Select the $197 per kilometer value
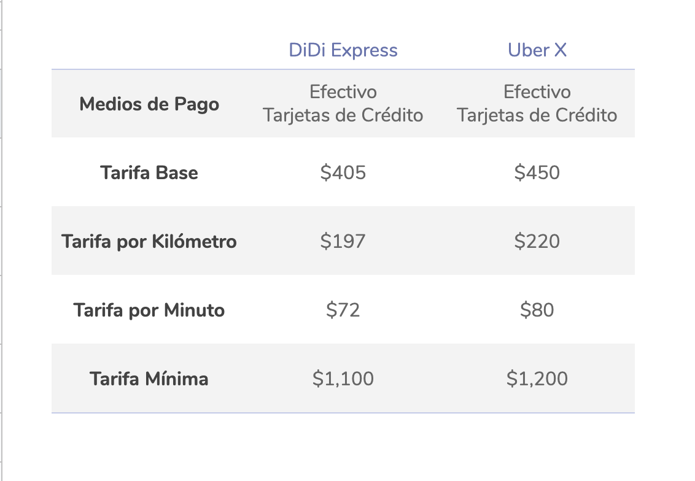The width and height of the screenshot is (695, 481). (x=343, y=241)
